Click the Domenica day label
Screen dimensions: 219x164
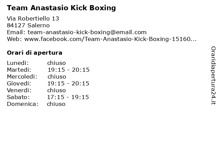[23, 104]
